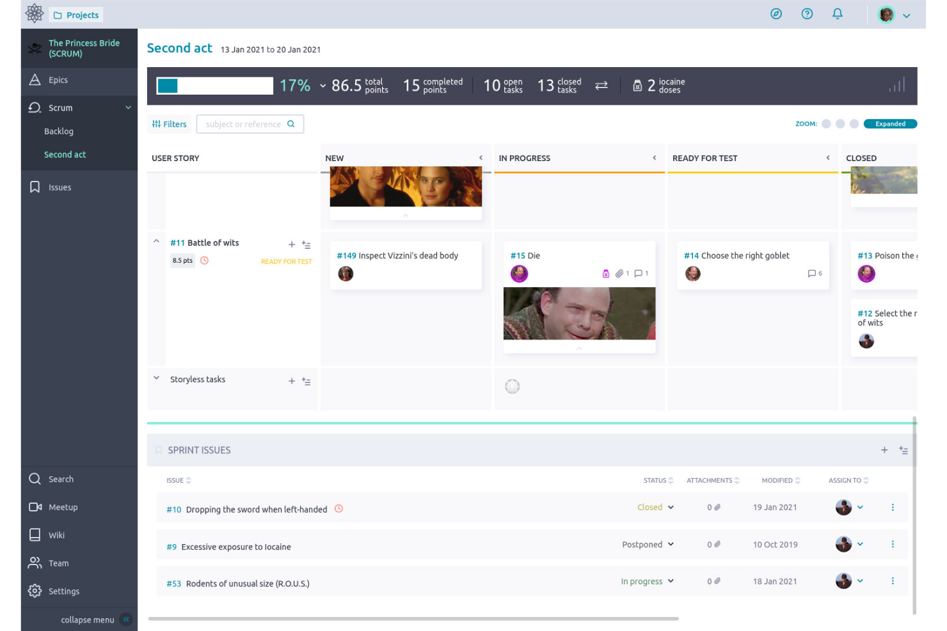
Task: Collapse the sidebar menu
Action: click(x=126, y=619)
